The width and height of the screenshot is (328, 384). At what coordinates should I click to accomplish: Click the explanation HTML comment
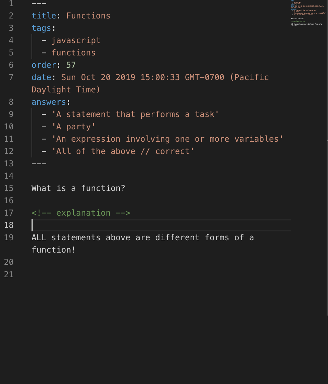pyautogui.click(x=81, y=213)
